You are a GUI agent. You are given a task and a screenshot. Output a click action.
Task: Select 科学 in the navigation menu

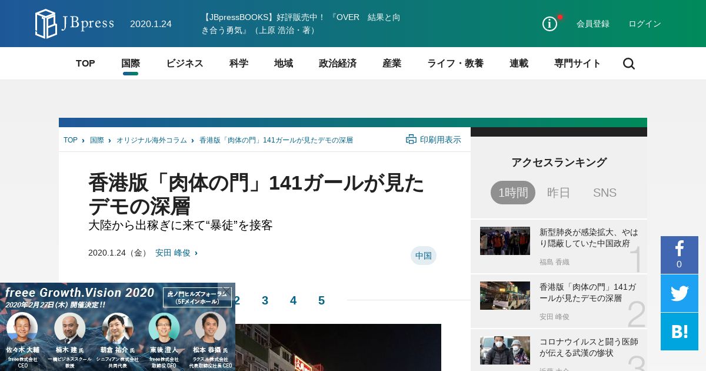pos(239,64)
